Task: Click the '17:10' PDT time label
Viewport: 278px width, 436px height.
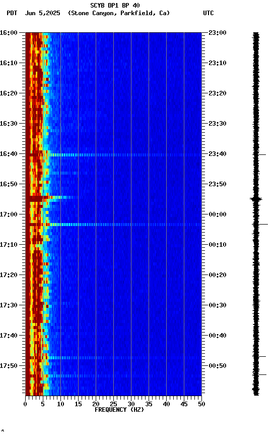Action: click(9, 245)
